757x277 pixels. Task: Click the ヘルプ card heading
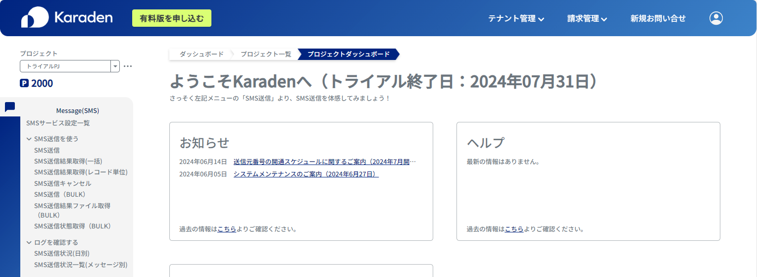[x=486, y=143]
